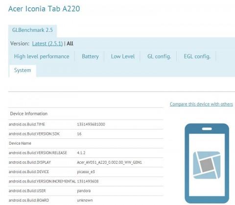Click the android.os.Build.TIME label
Image resolution: width=235 pixels, height=205 pixels.
pyautogui.click(x=27, y=125)
